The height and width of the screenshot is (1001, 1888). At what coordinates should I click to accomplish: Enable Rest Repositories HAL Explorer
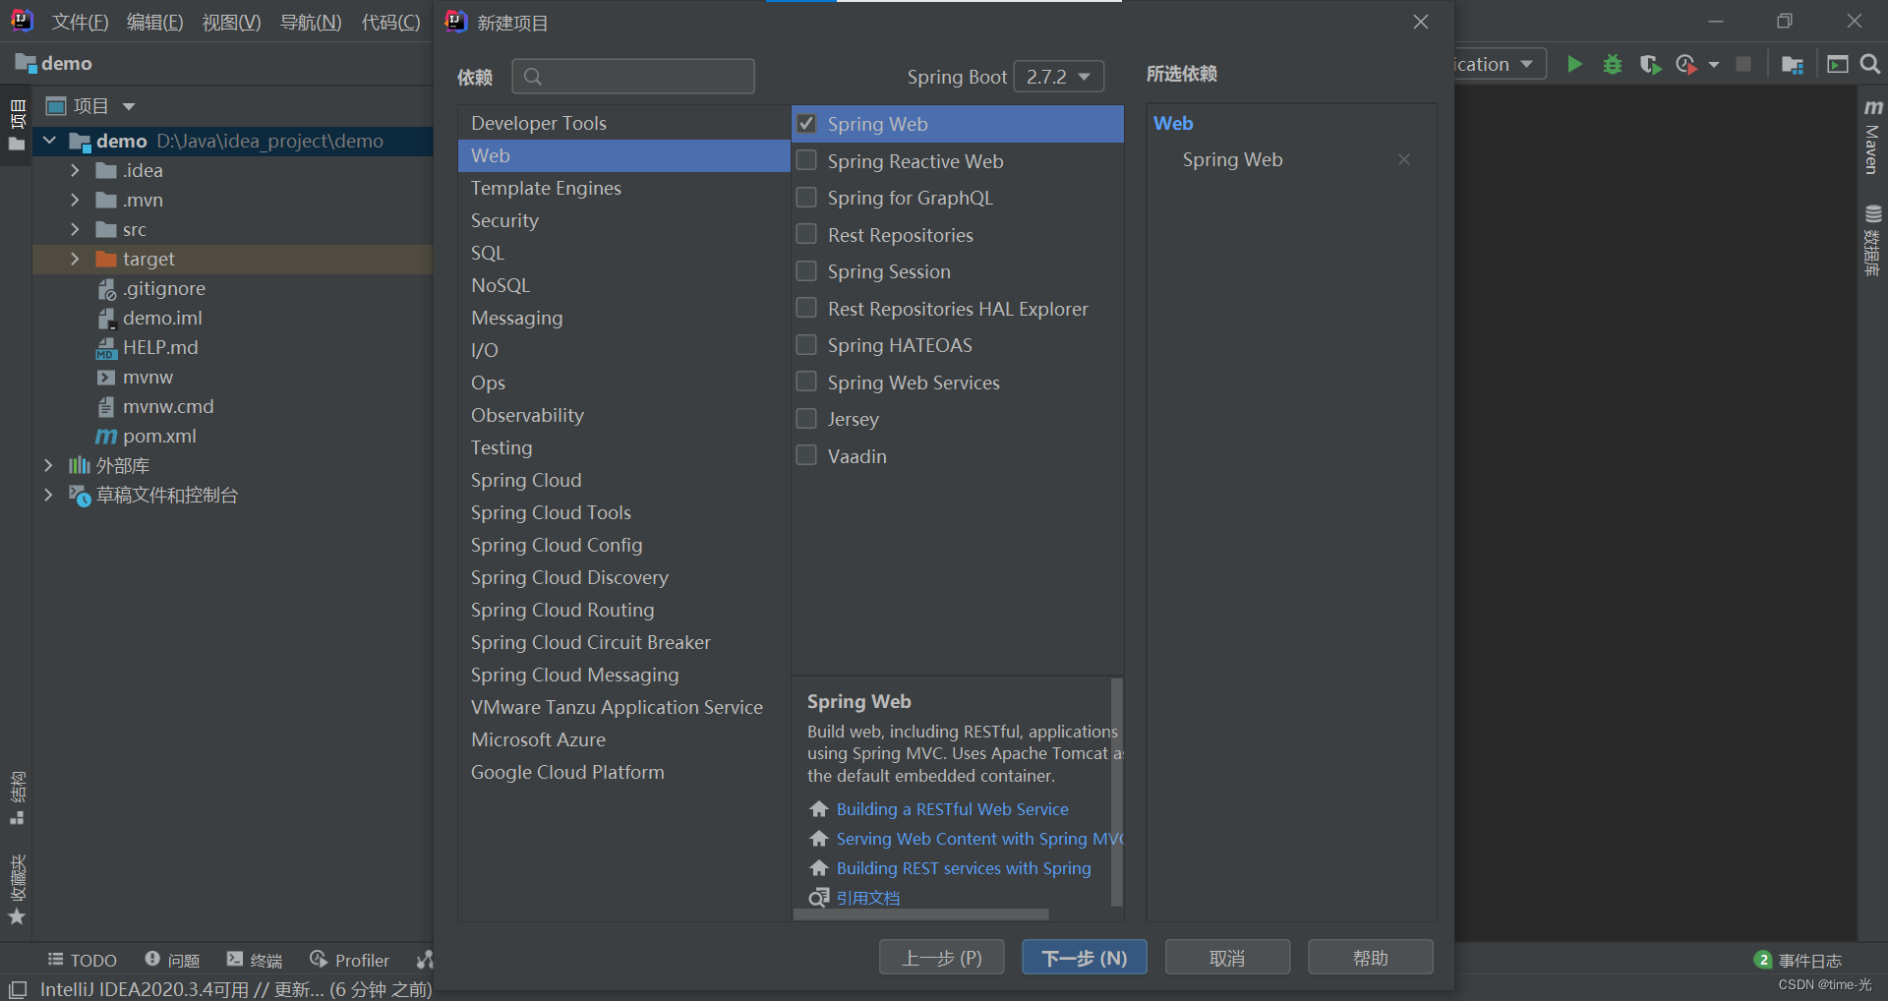[x=806, y=308]
